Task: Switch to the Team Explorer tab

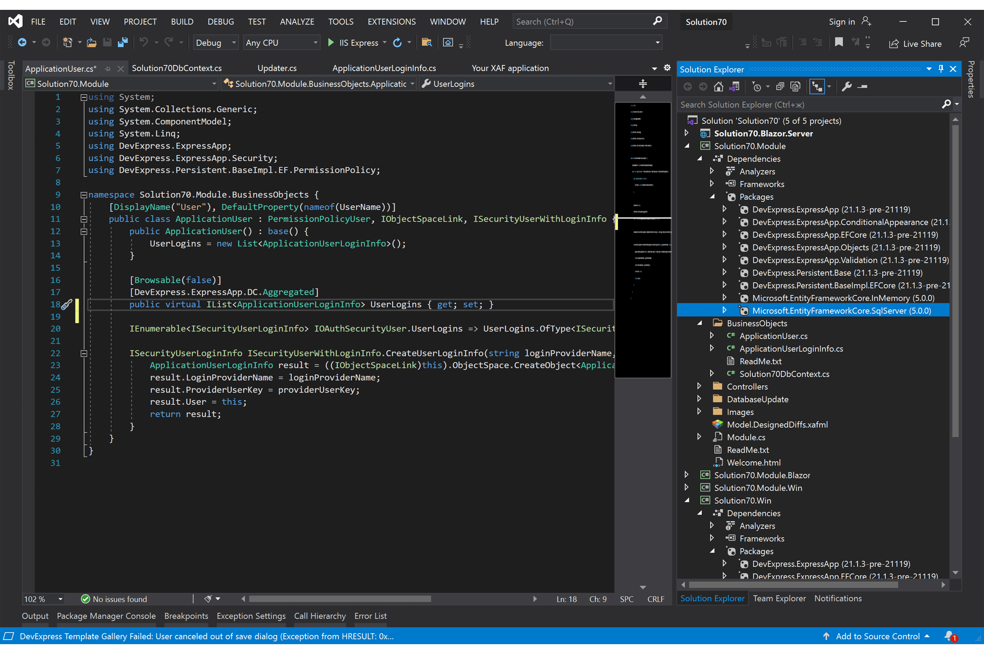Action: click(x=779, y=598)
